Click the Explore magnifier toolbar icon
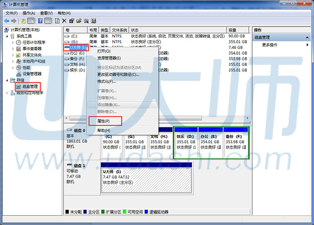Image resolution: width=314 pixels, height=225 pixels. (86, 21)
